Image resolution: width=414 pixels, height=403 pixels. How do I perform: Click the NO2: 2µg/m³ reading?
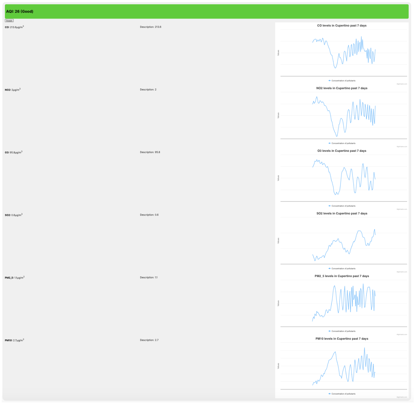coord(13,90)
